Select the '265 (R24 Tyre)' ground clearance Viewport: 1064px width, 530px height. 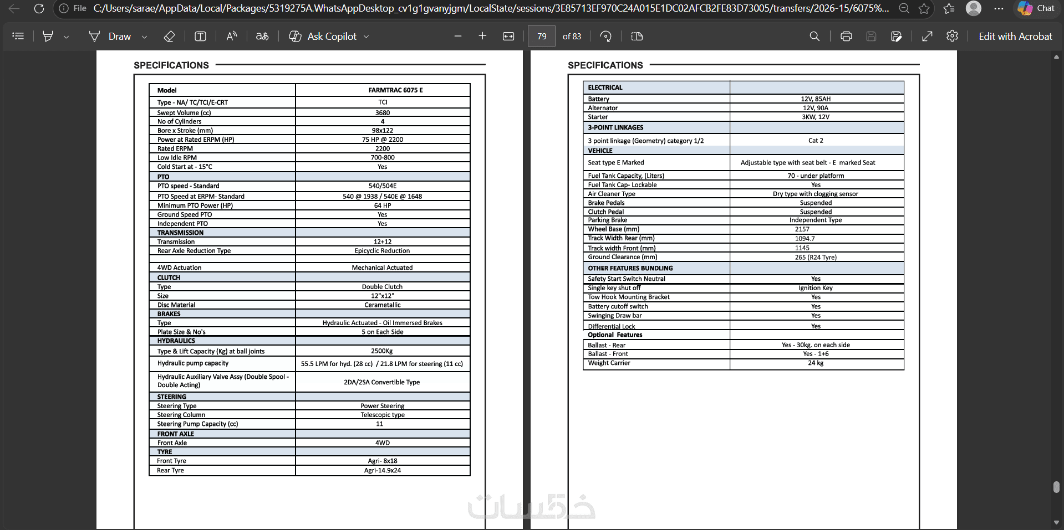(x=816, y=257)
